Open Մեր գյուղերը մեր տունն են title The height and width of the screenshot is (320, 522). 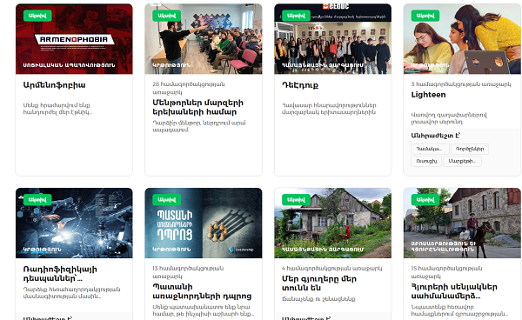click(x=319, y=283)
